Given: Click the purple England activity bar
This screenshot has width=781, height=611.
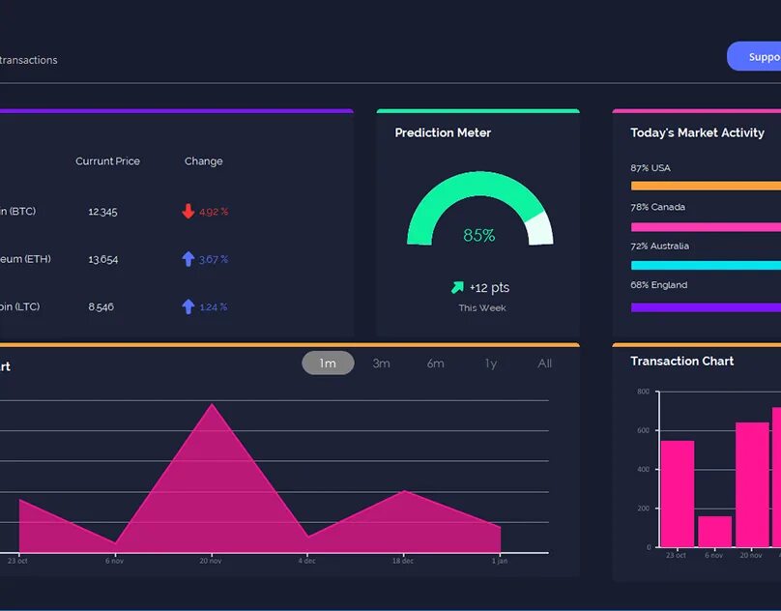Looking at the screenshot, I should pos(706,307).
